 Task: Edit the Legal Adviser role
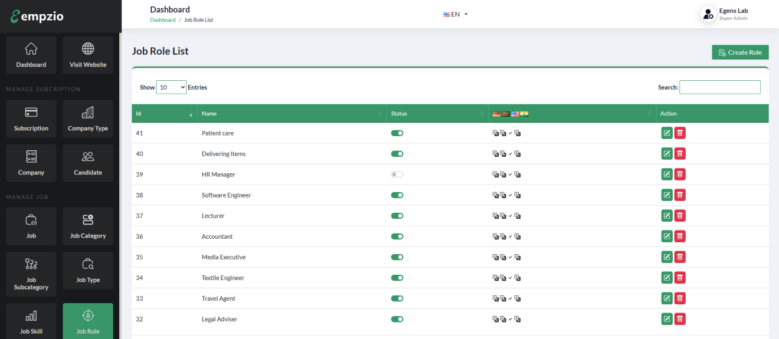(667, 319)
